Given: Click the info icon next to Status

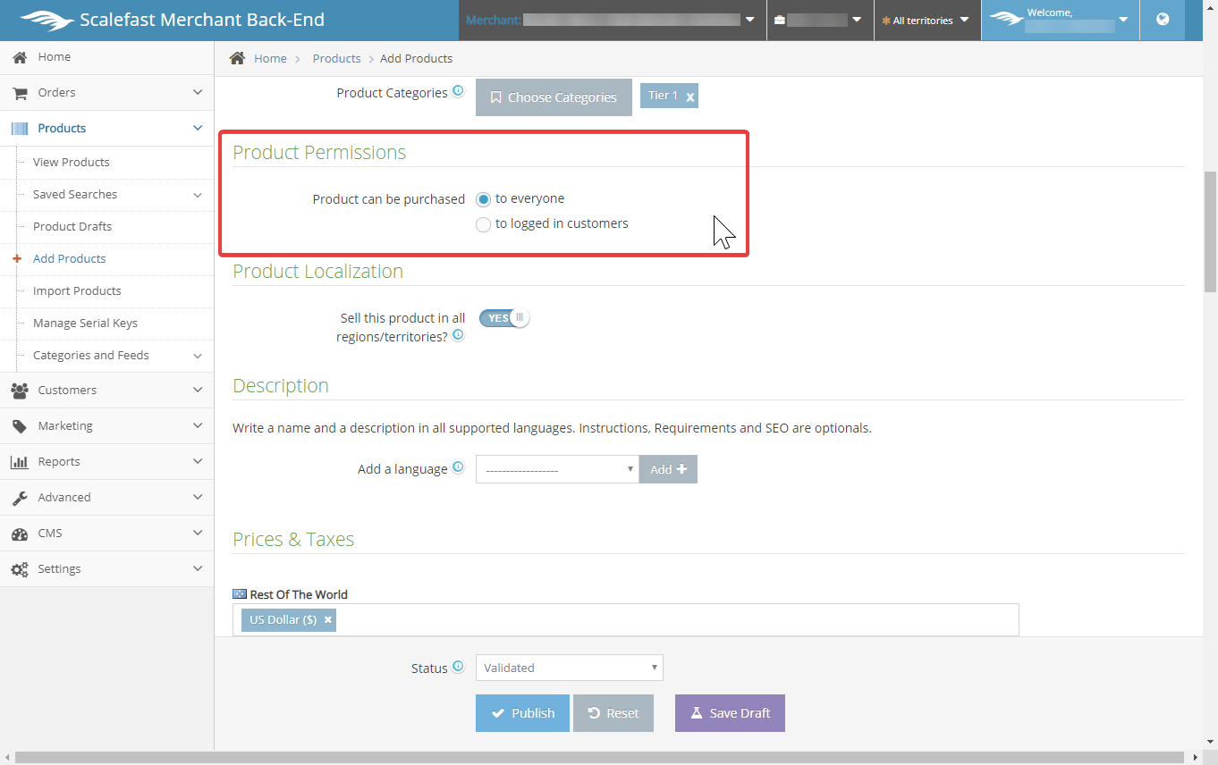Looking at the screenshot, I should [x=458, y=667].
